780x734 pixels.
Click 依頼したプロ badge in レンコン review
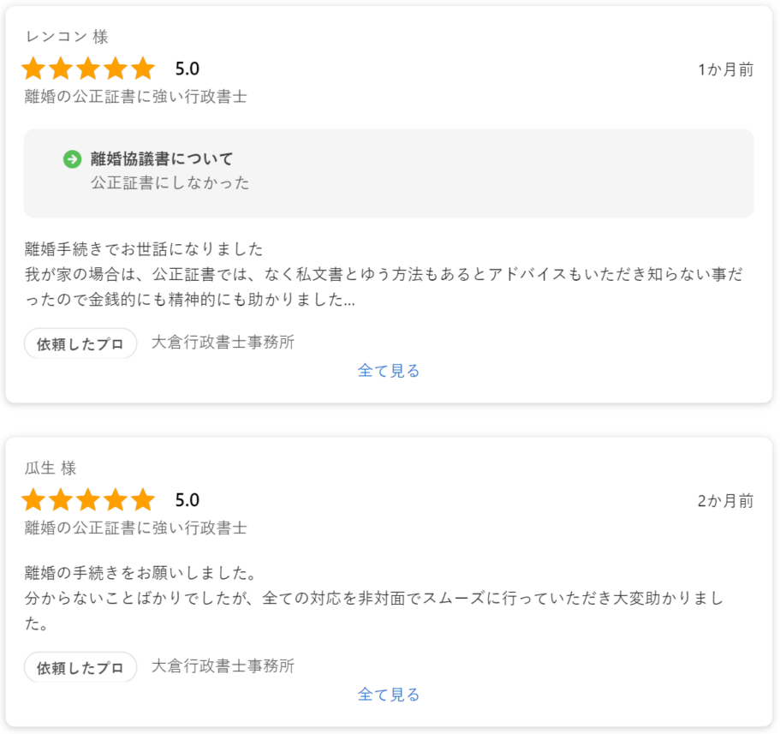point(80,343)
